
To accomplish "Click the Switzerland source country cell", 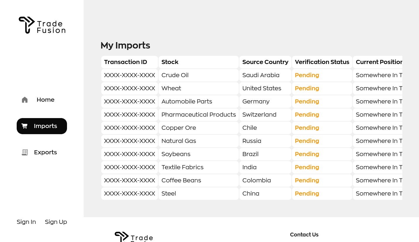I will 259,115.
